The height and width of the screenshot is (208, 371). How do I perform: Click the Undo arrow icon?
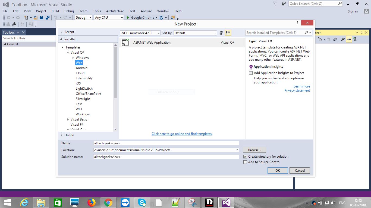pyautogui.click(x=56, y=18)
